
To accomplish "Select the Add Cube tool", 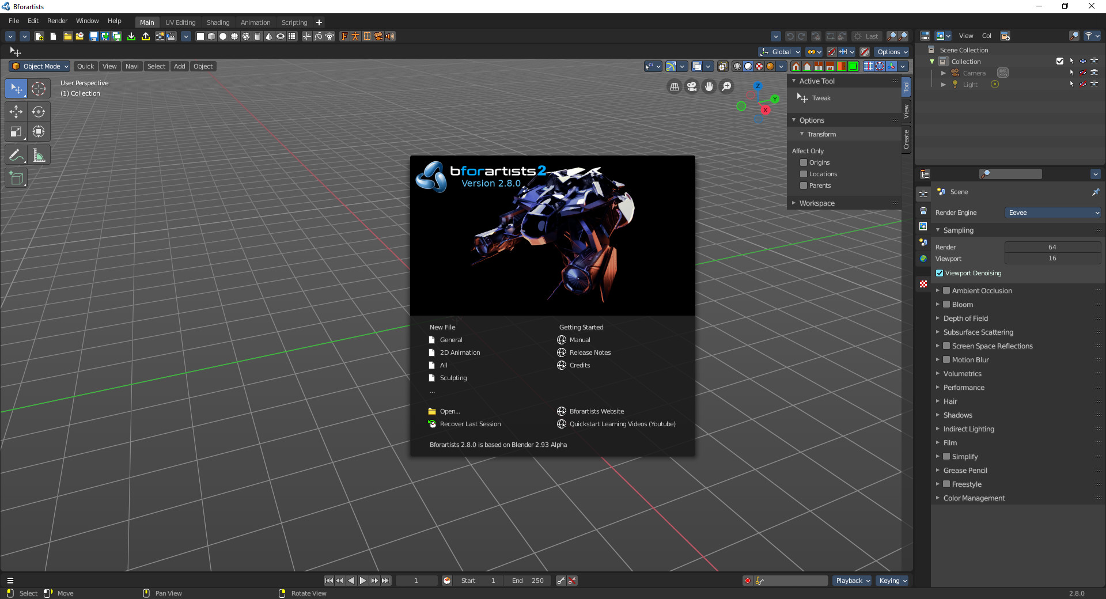I will (16, 179).
